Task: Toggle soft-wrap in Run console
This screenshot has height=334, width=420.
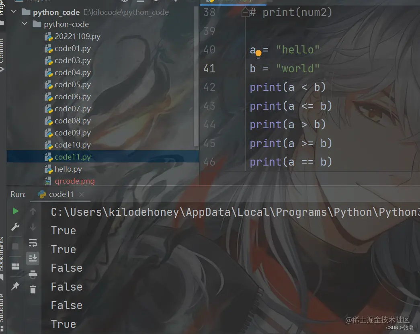Action: (33, 243)
